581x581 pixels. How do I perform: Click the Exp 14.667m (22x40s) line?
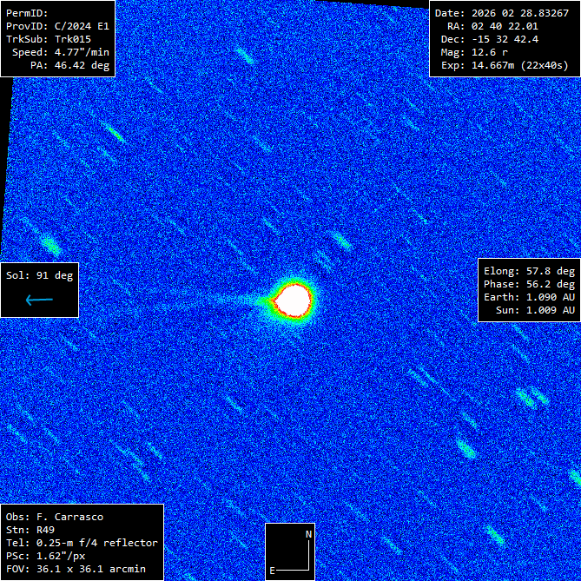pyautogui.click(x=501, y=66)
